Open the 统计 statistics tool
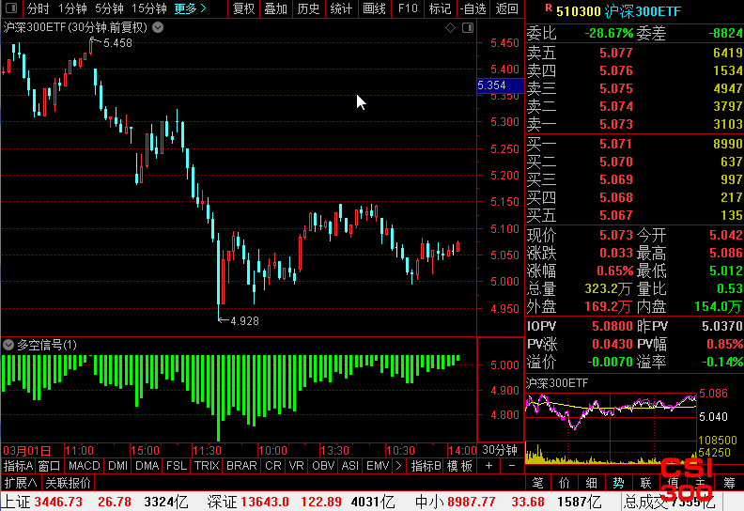744x511 pixels. tap(341, 8)
